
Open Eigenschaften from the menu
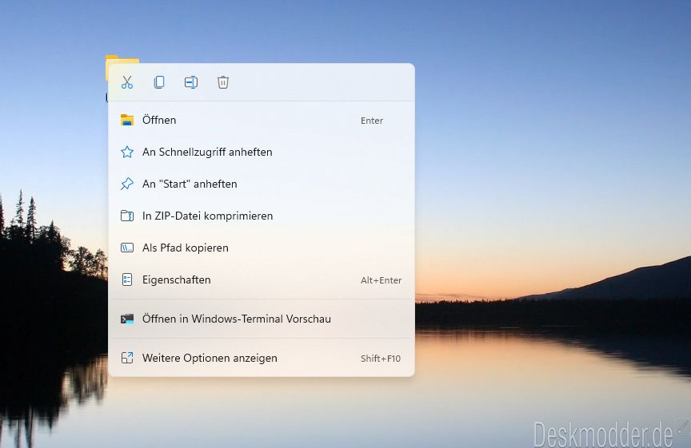coord(262,280)
